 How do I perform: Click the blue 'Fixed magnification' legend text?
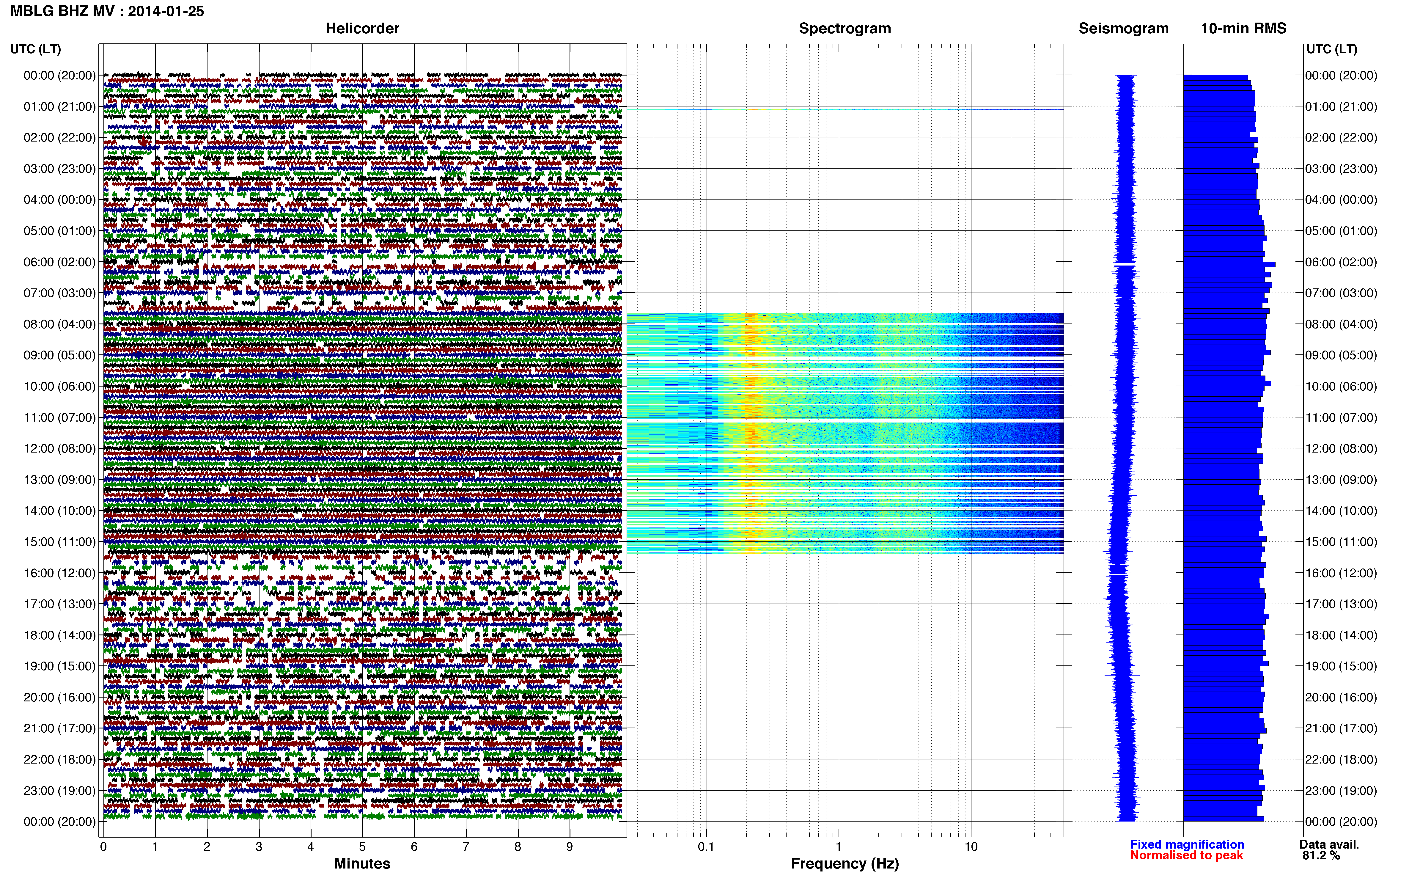click(x=1187, y=844)
